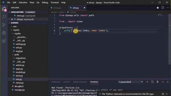The width and height of the screenshot is (171, 96).
Task: Open the Explorer view in activity bar
Action: coord(4,9)
